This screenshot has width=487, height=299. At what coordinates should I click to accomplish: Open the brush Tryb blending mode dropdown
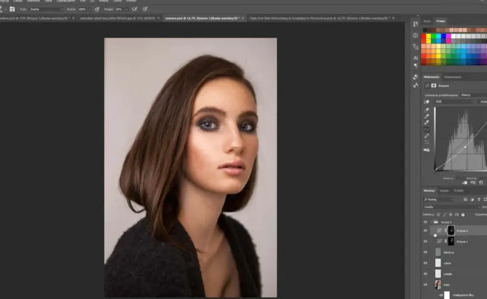(46, 9)
